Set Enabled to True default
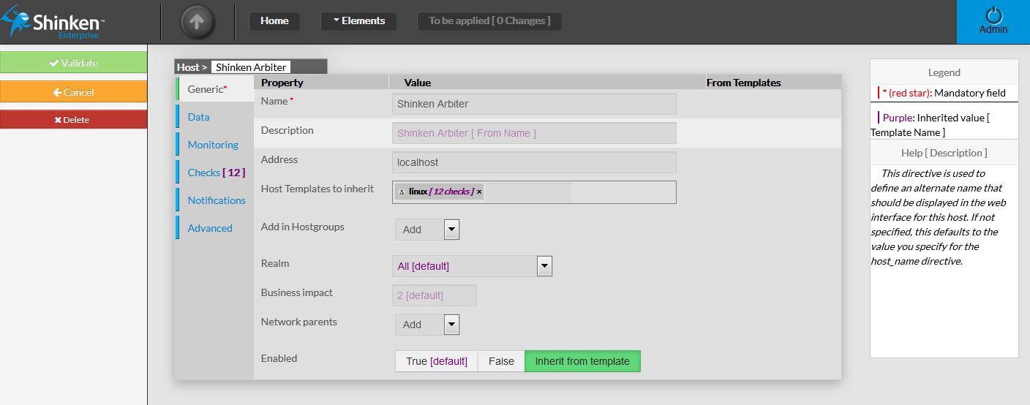1030x405 pixels. point(436,361)
